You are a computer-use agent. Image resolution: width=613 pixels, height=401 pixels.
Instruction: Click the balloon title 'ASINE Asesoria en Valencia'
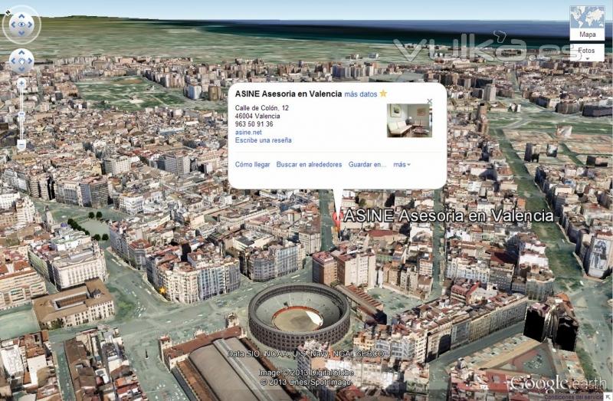(x=288, y=94)
